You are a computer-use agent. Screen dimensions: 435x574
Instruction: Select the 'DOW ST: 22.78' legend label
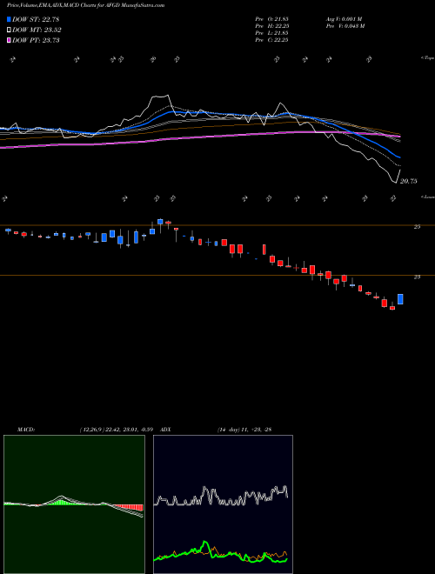36,19
